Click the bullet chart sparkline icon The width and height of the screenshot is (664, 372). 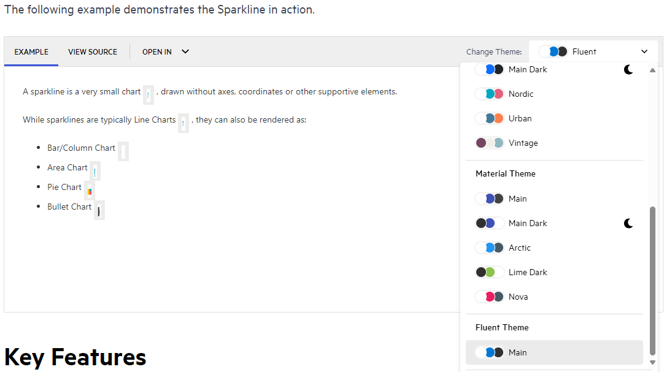99,211
